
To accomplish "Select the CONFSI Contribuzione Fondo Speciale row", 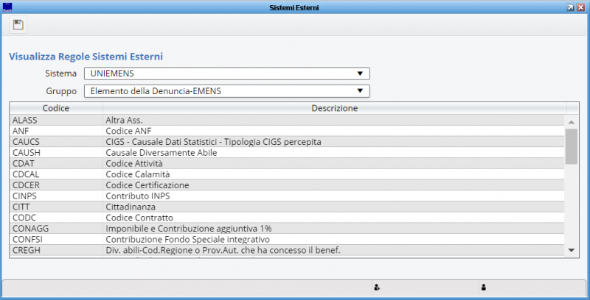I will coord(287,239).
